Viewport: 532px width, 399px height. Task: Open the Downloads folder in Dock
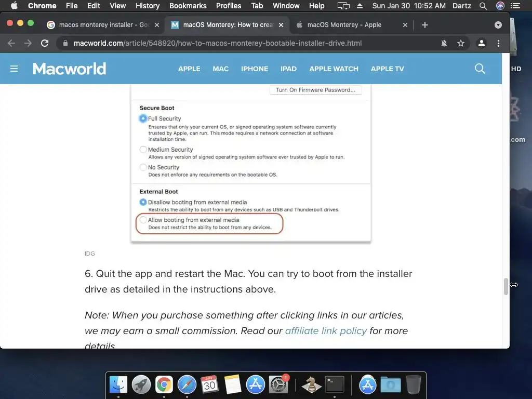pos(390,385)
